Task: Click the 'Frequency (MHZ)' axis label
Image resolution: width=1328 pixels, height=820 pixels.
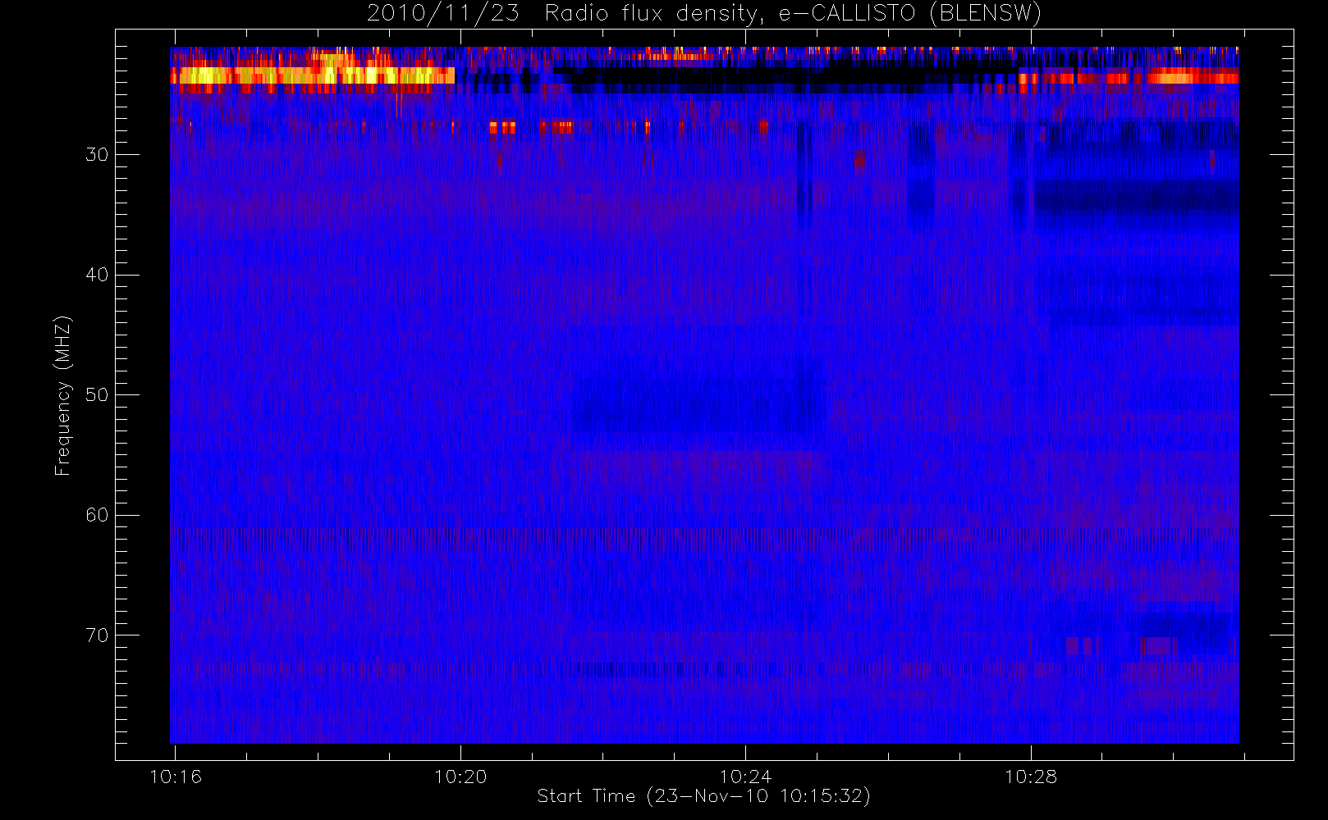Action: click(62, 395)
